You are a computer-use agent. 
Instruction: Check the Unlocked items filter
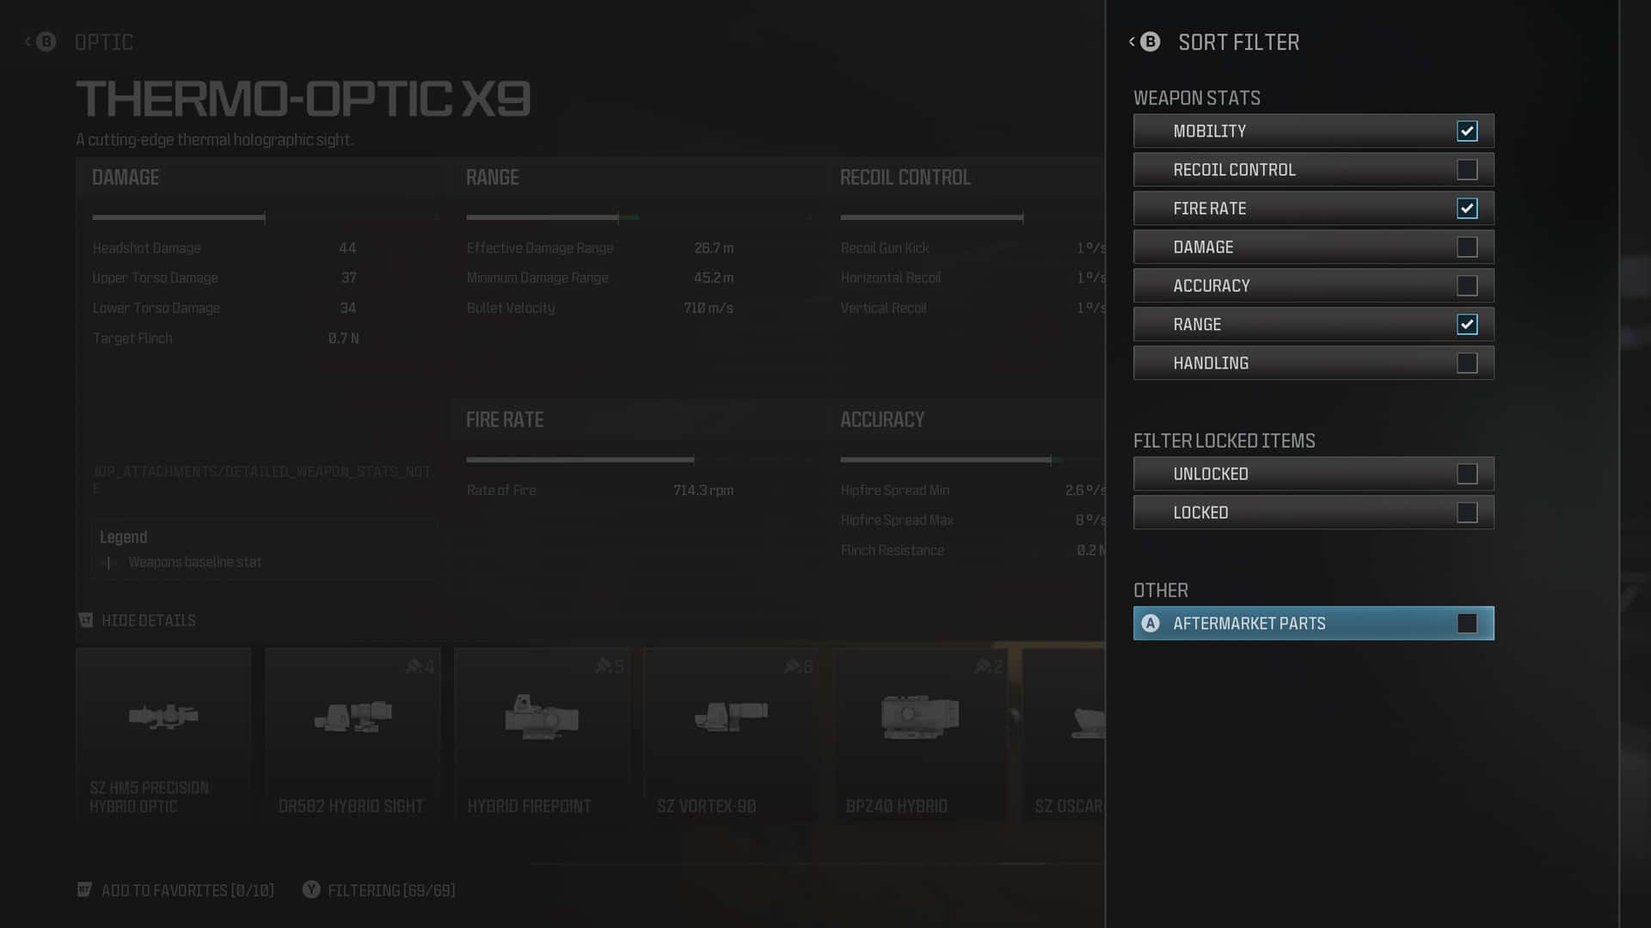pos(1467,474)
